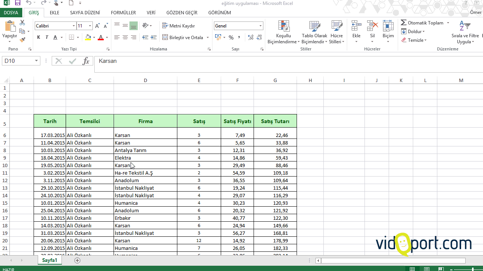The width and height of the screenshot is (483, 271).
Task: Toggle Italic (T) formatting
Action: click(47, 38)
